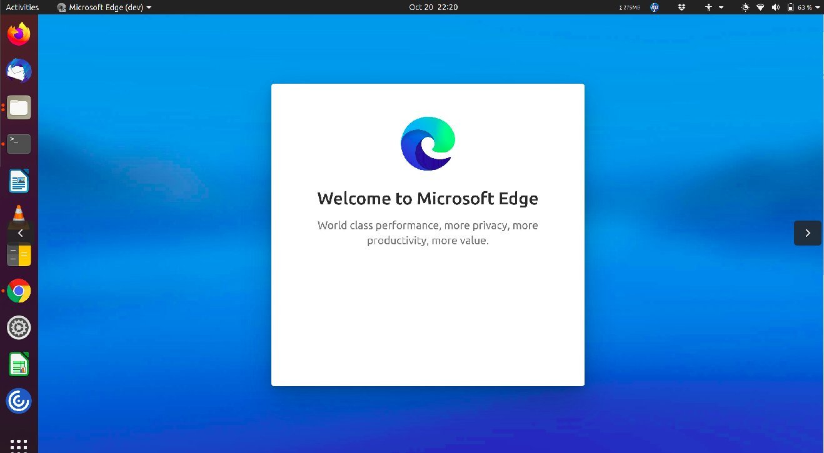This screenshot has height=453, width=824.
Task: Launch Google Chrome from the dock
Action: [x=19, y=291]
